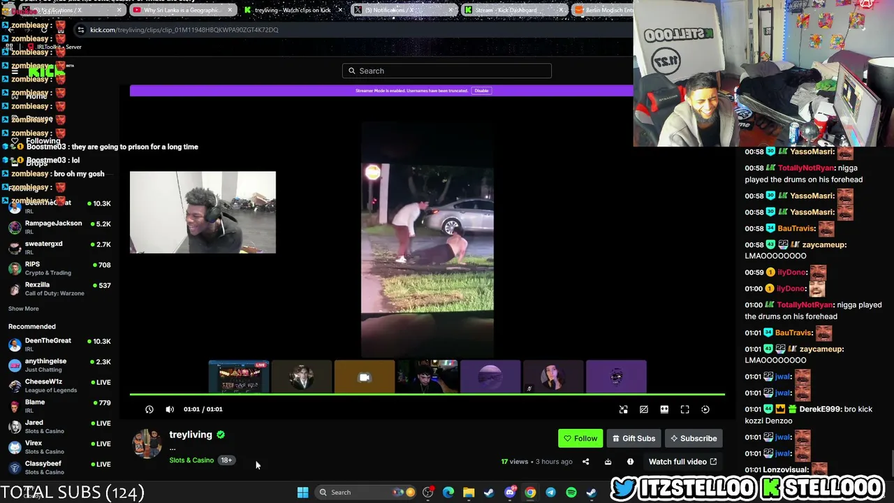
Task: Click the site info icon in address bar
Action: coord(81,30)
